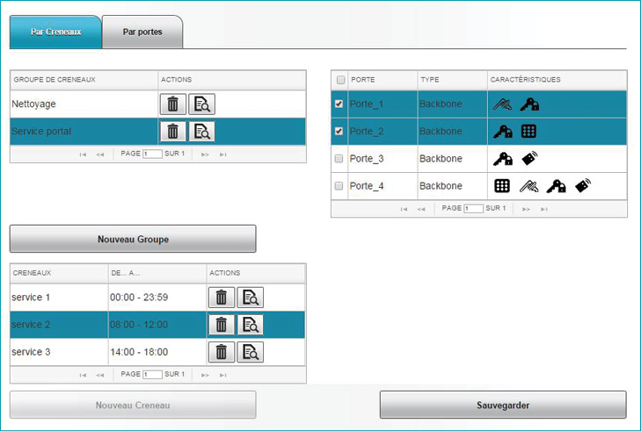Click the Nouveau Groupe button
The height and width of the screenshot is (431, 641).
pyautogui.click(x=133, y=239)
